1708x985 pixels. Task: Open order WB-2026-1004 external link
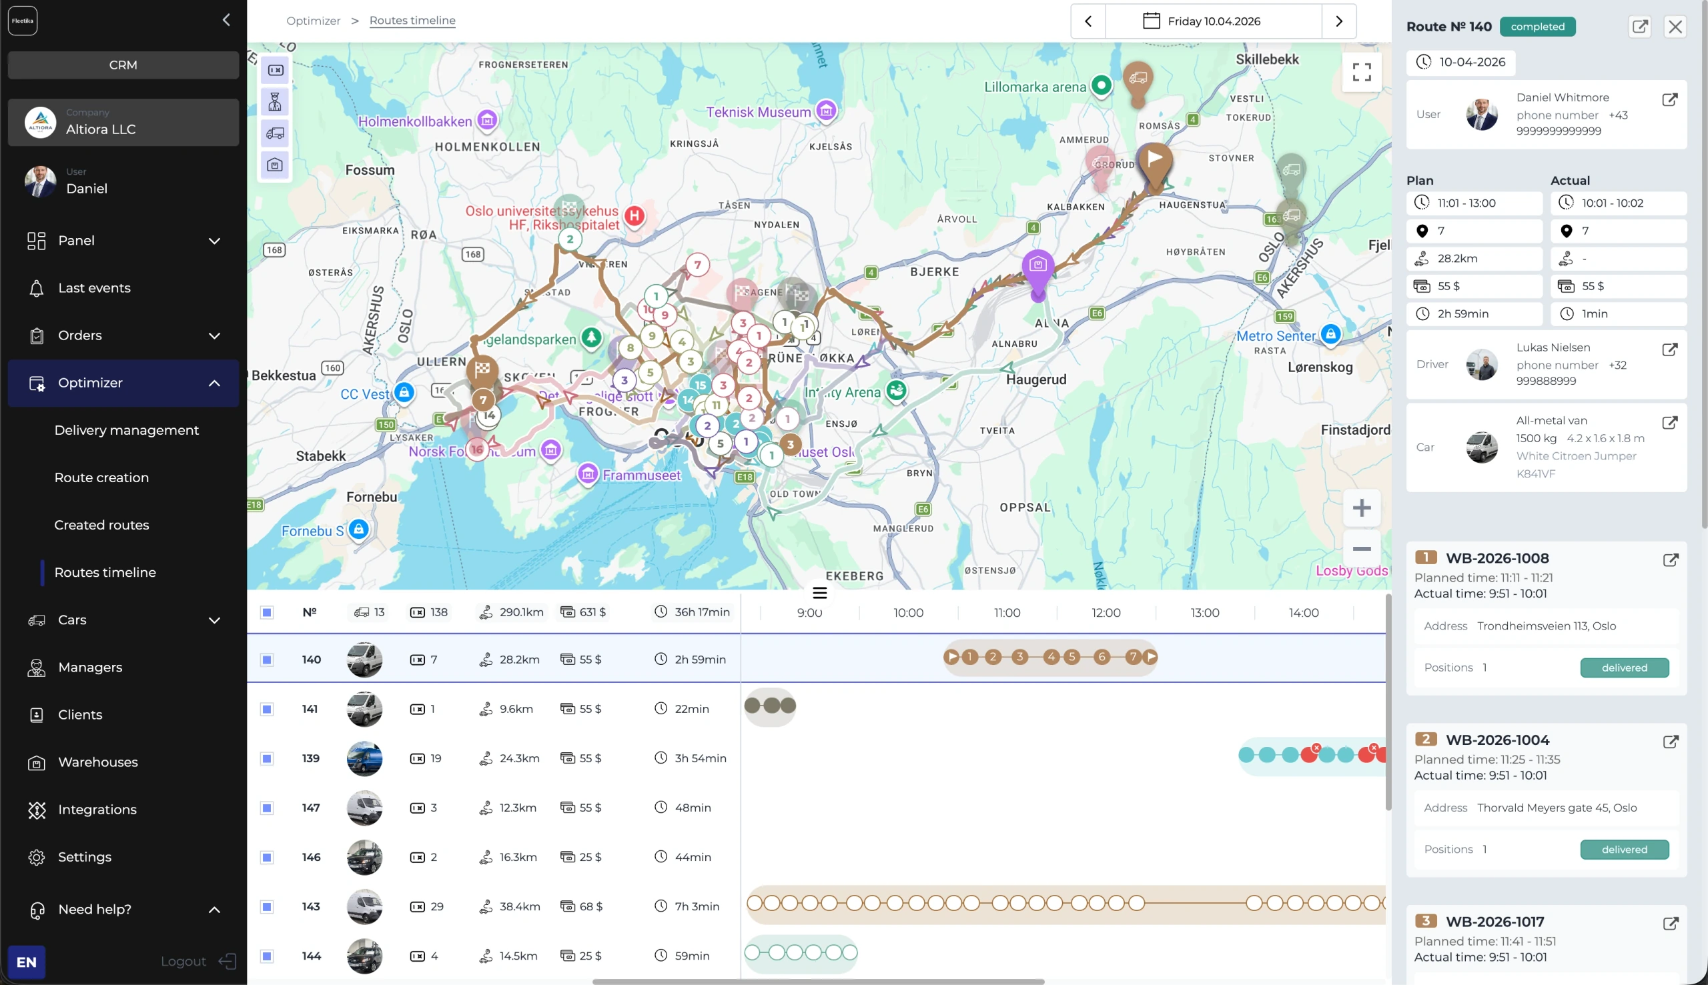tap(1670, 742)
